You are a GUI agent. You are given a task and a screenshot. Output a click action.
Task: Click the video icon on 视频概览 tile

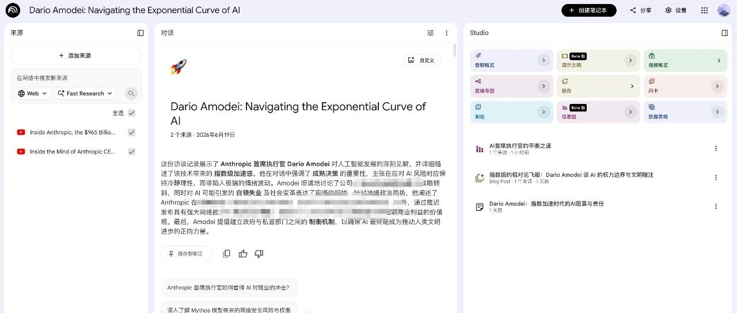coord(651,56)
